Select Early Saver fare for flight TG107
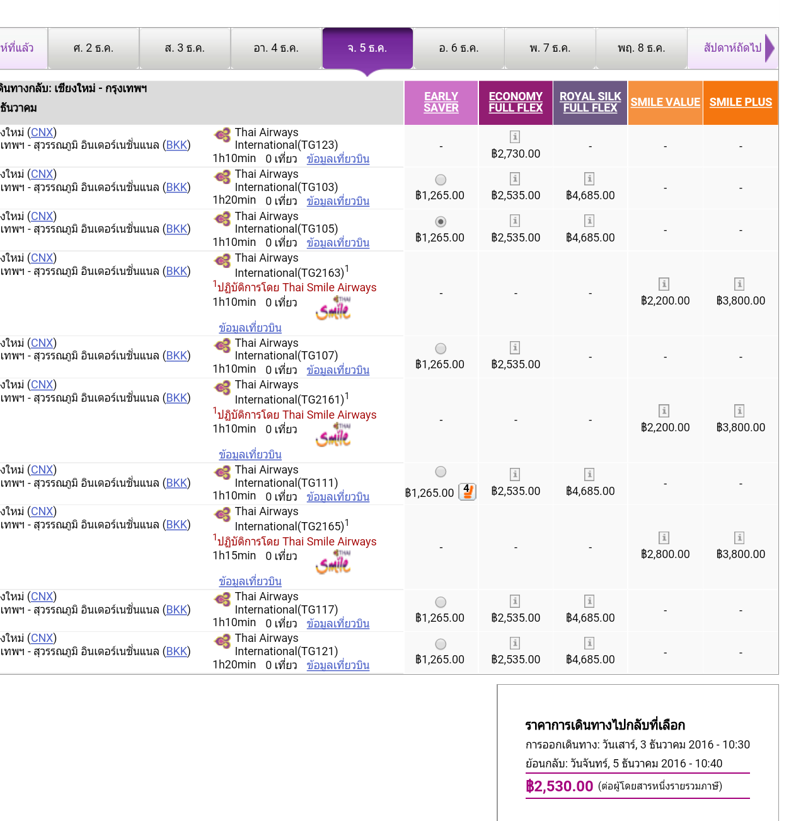 pyautogui.click(x=441, y=349)
